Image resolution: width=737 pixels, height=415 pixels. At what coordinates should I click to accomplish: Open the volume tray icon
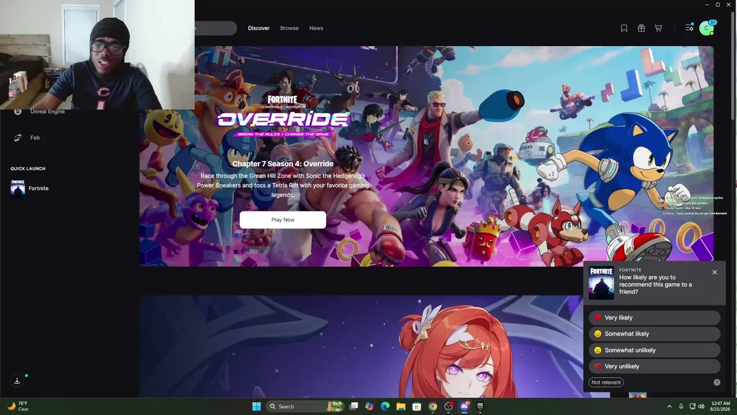click(x=701, y=406)
